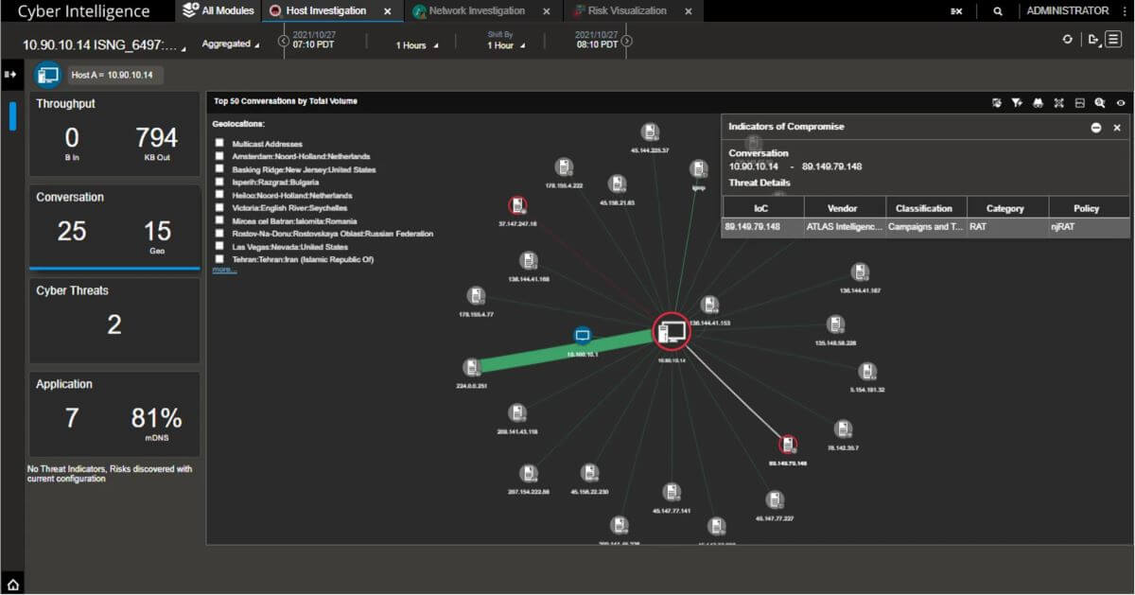Click the magnifier zoom icon on chart toolbar
This screenshot has height=595, width=1135.
[x=1100, y=102]
